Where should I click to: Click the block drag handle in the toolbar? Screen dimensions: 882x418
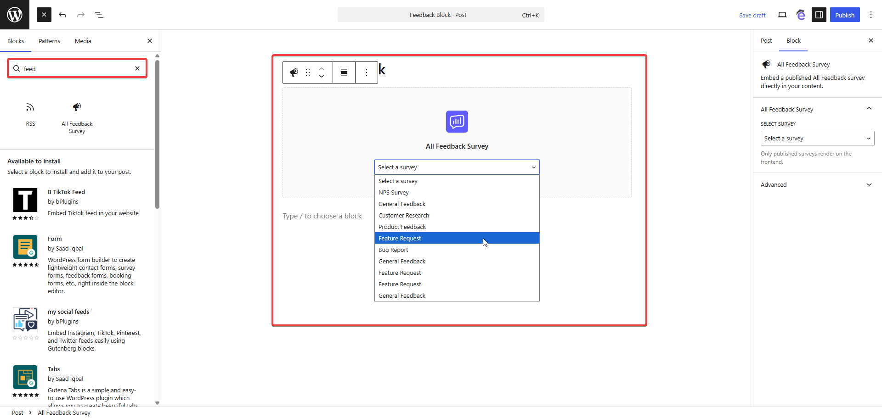[x=308, y=72]
